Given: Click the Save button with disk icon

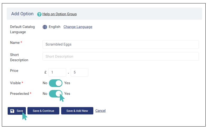Looking at the screenshot, I should click(x=17, y=111).
